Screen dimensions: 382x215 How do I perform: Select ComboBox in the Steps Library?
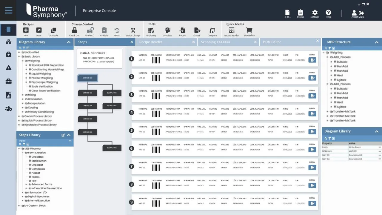click(x=38, y=169)
